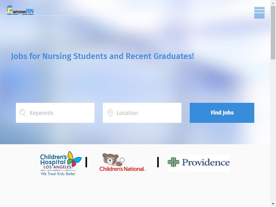This screenshot has width=276, height=207.
Task: Focus the Location input field
Action: pyautogui.click(x=142, y=113)
